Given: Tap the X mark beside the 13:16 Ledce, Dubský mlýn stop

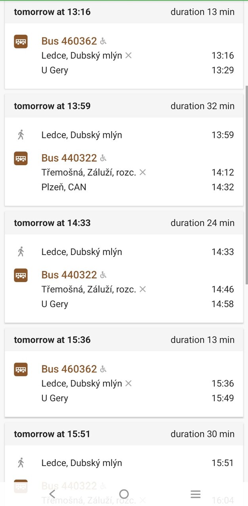Looking at the screenshot, I should [128, 56].
